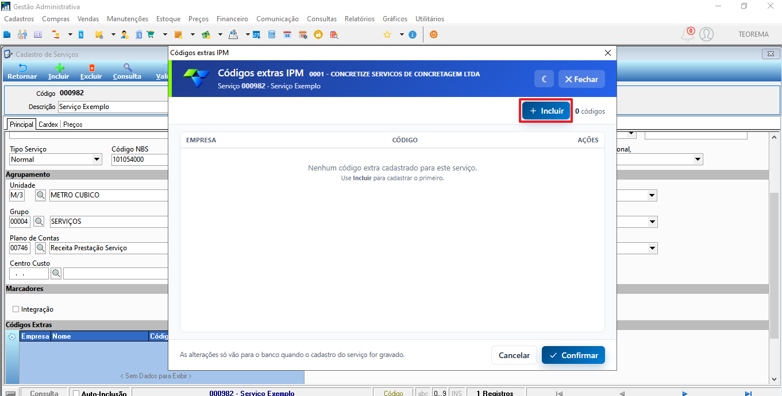Toggle the Integração checkbox
Image resolution: width=782 pixels, height=396 pixels.
click(16, 309)
